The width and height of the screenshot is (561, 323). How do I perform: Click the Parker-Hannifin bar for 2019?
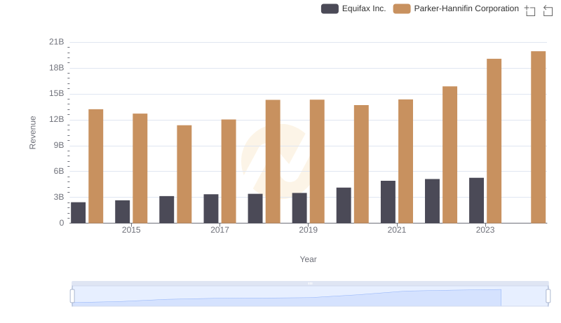click(317, 161)
